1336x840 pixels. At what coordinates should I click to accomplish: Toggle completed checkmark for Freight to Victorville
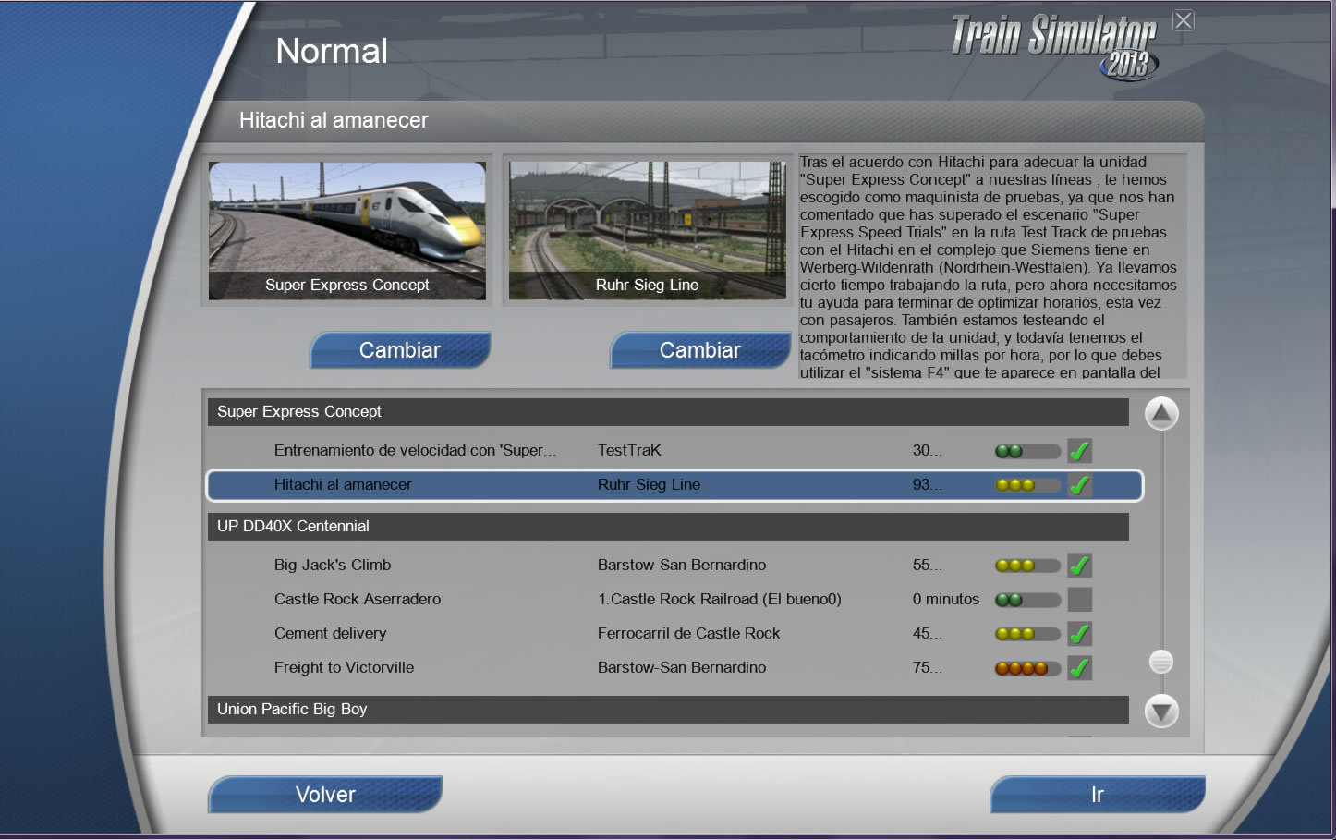[x=1079, y=668]
